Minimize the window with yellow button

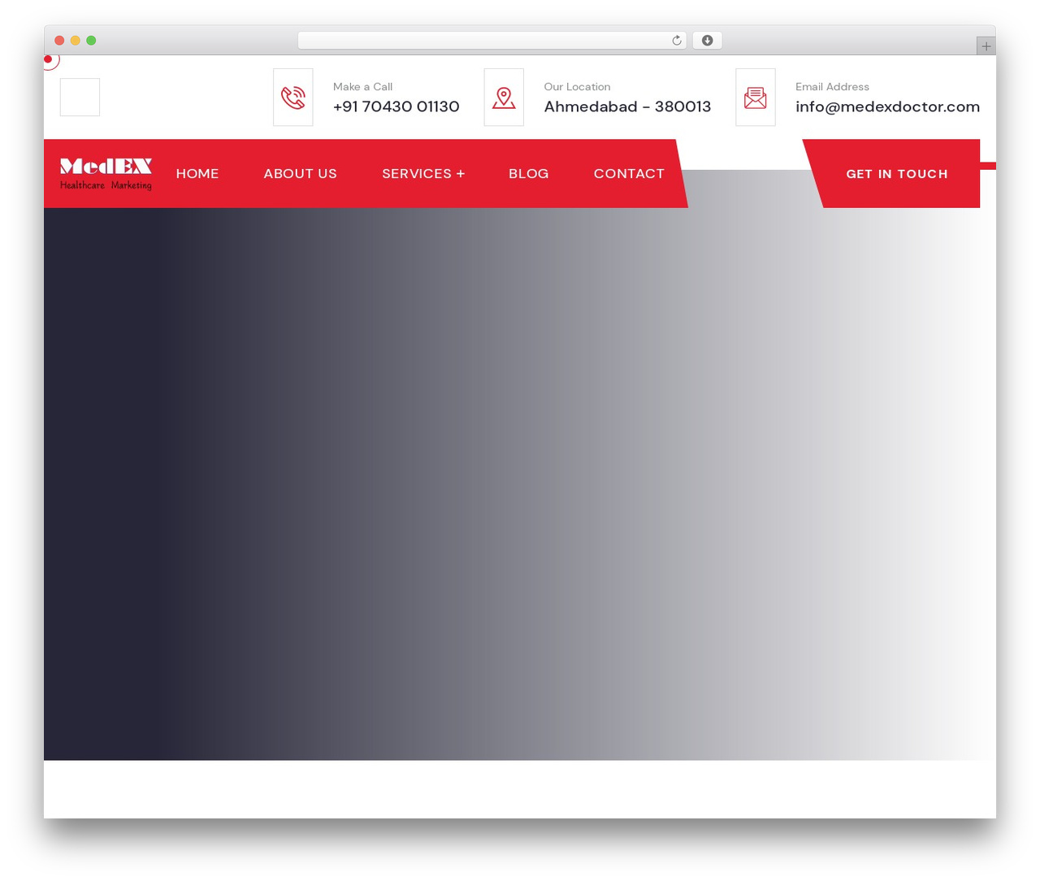[76, 41]
